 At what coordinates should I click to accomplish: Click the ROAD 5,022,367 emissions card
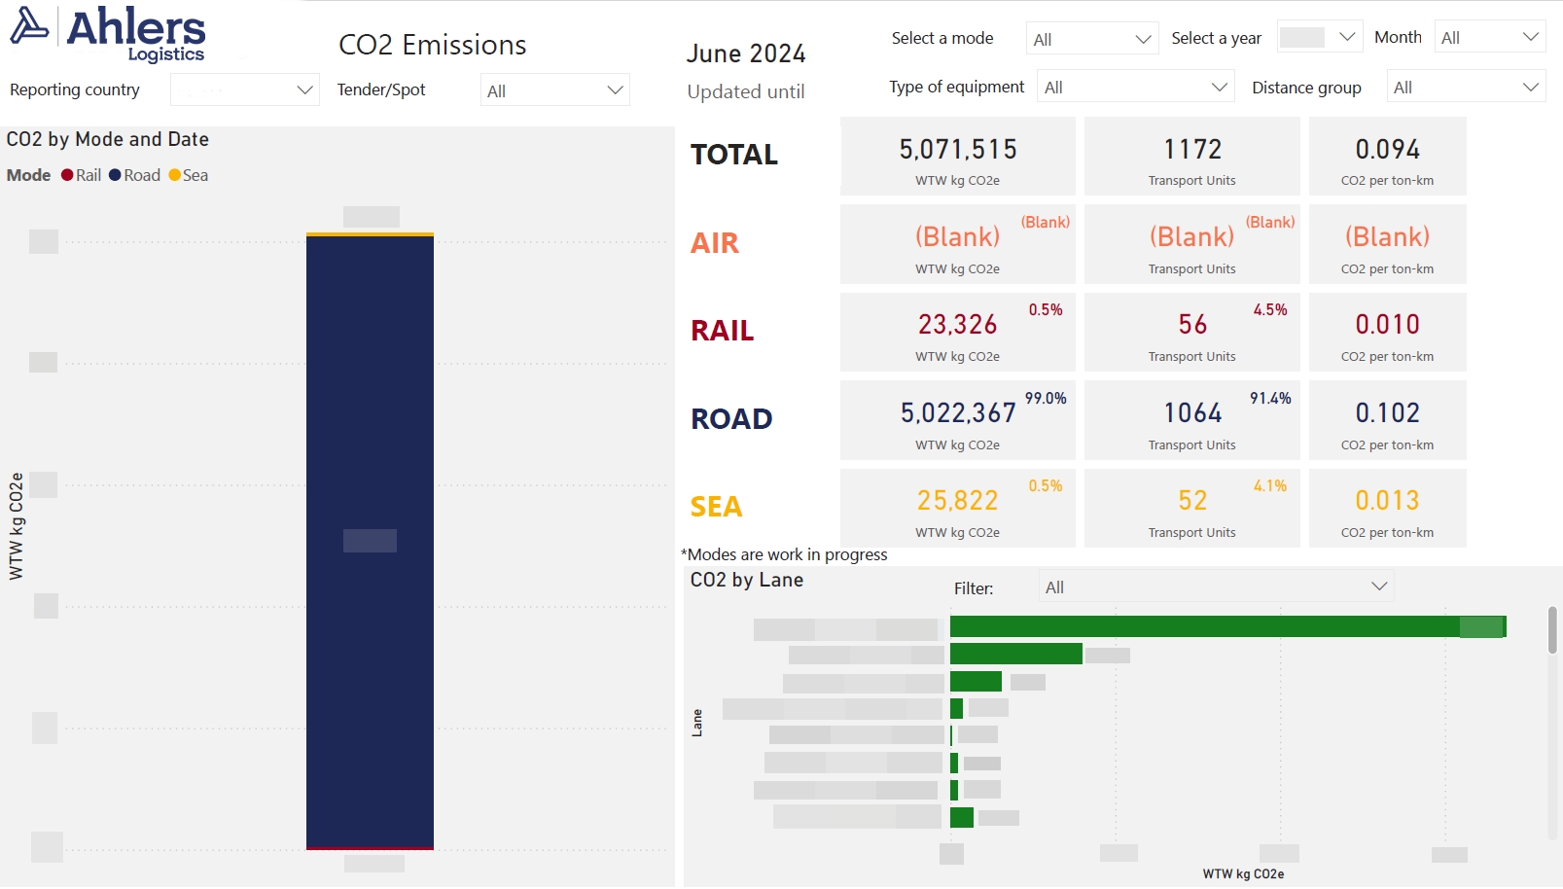click(957, 420)
